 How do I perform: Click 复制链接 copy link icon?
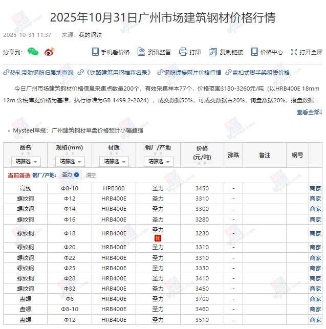click(213, 52)
